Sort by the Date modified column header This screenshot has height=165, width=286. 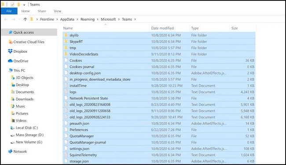tap(162, 28)
